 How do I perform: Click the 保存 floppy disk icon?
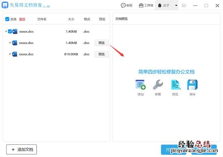pyautogui.click(x=192, y=85)
